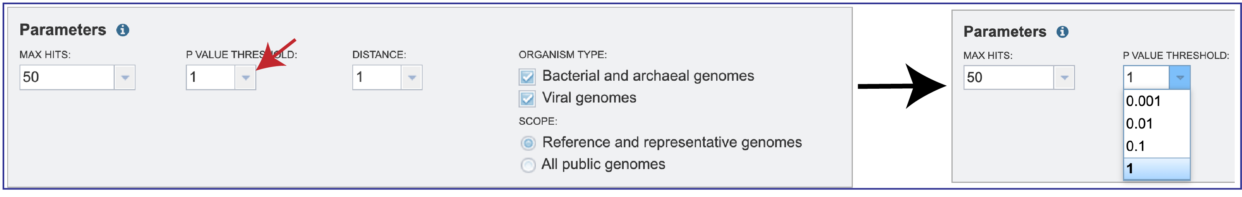Select Reference and representative genomes radio button
The image size is (1242, 197).
pyautogui.click(x=528, y=143)
